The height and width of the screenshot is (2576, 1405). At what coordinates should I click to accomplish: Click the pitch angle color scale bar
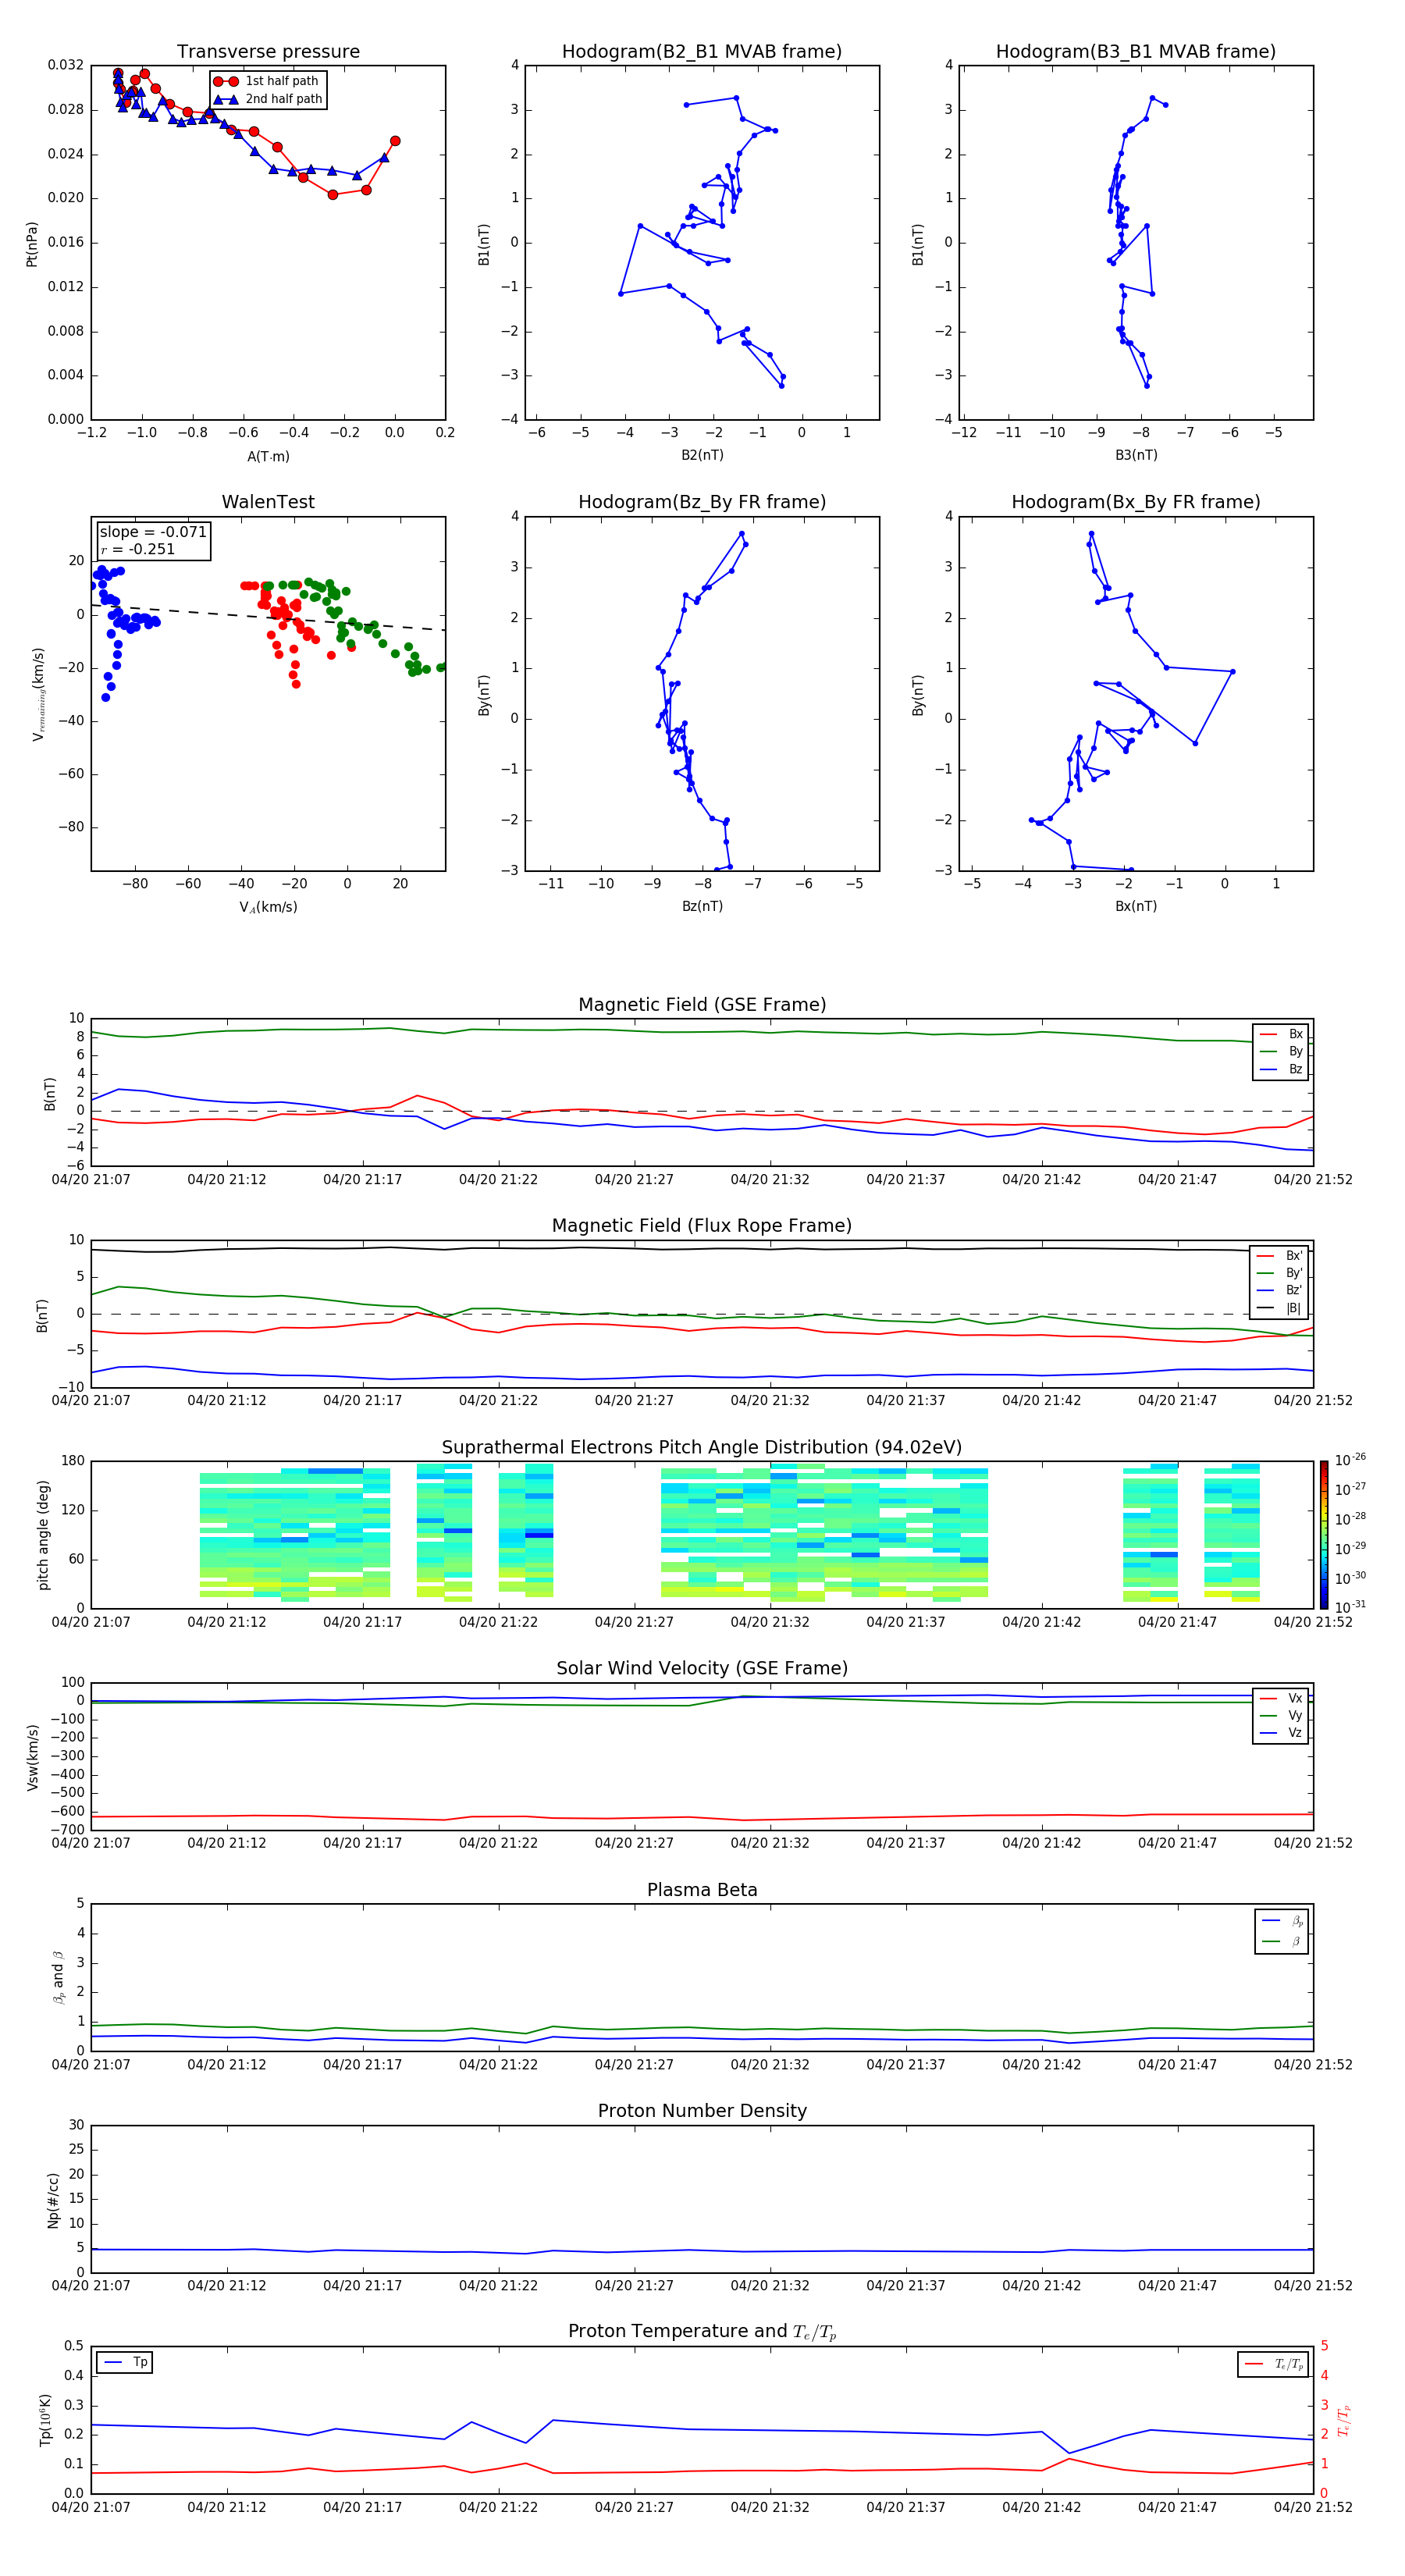(x=1324, y=1535)
